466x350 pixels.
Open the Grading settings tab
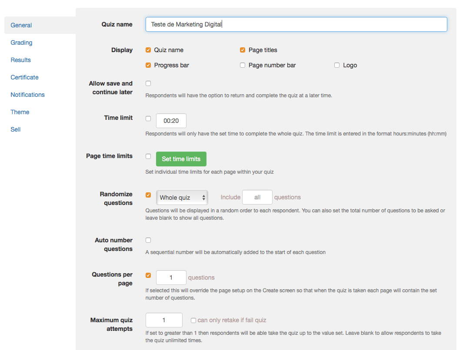coord(21,43)
